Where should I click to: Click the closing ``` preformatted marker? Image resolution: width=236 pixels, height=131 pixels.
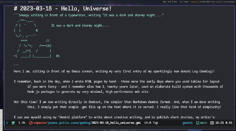(16, 65)
